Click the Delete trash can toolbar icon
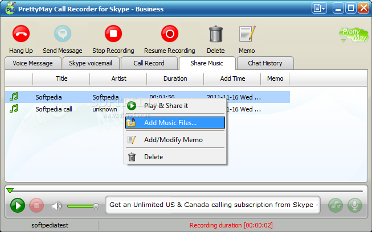The image size is (372, 232). pos(216,34)
